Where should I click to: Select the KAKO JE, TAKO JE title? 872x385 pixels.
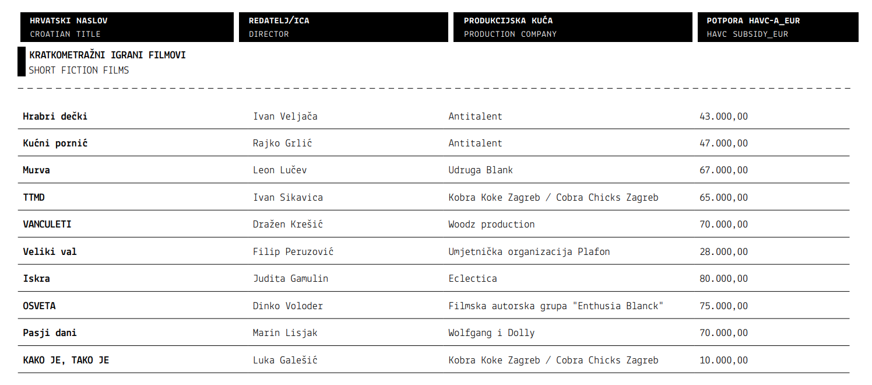[x=66, y=360]
